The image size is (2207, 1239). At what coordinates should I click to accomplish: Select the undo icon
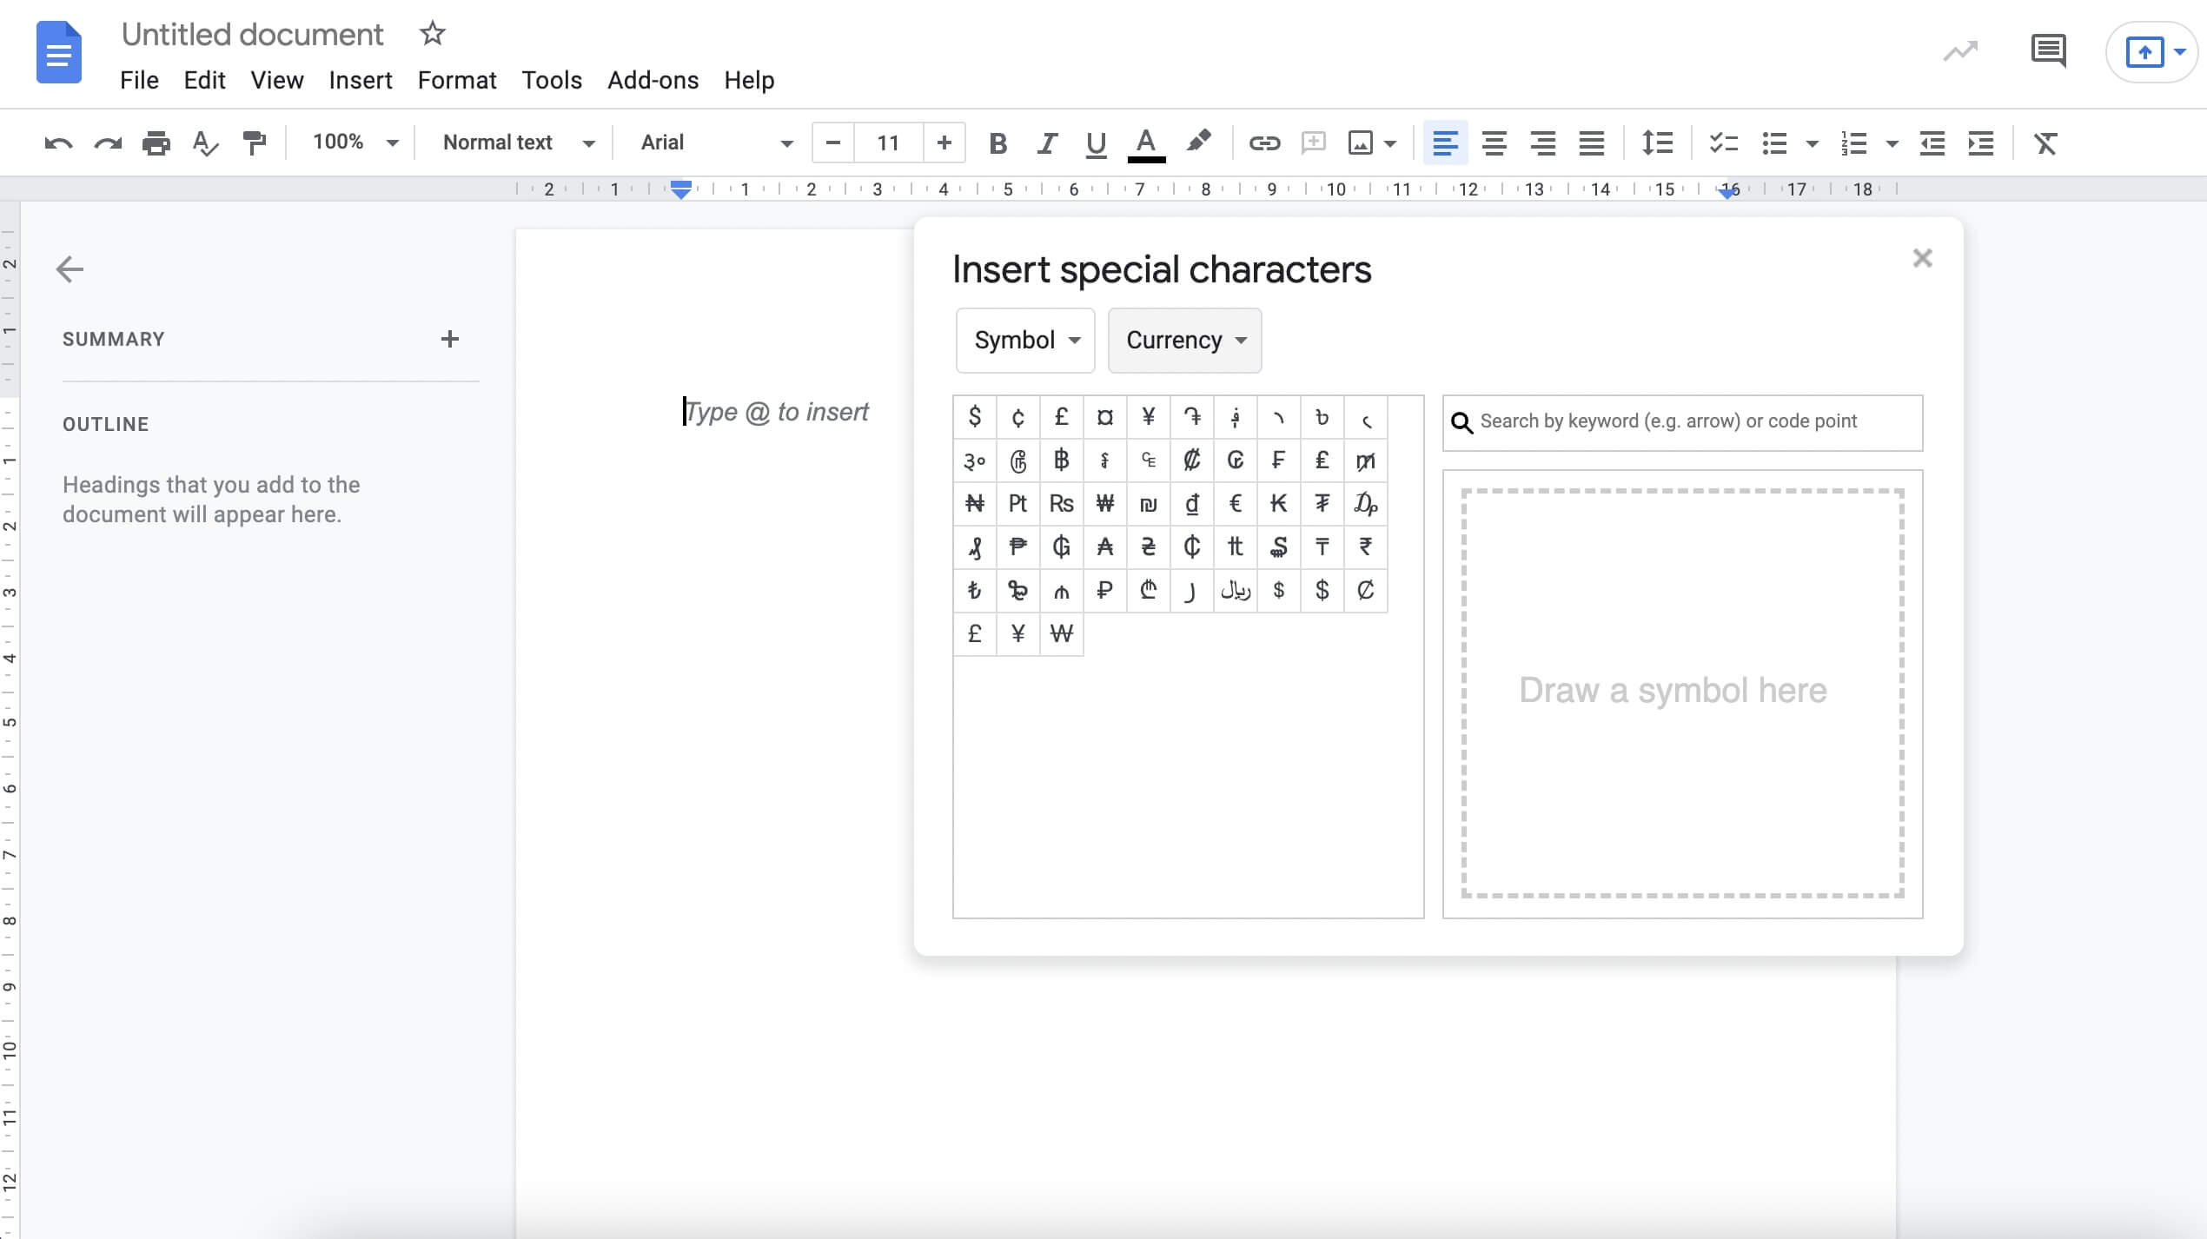pos(56,142)
